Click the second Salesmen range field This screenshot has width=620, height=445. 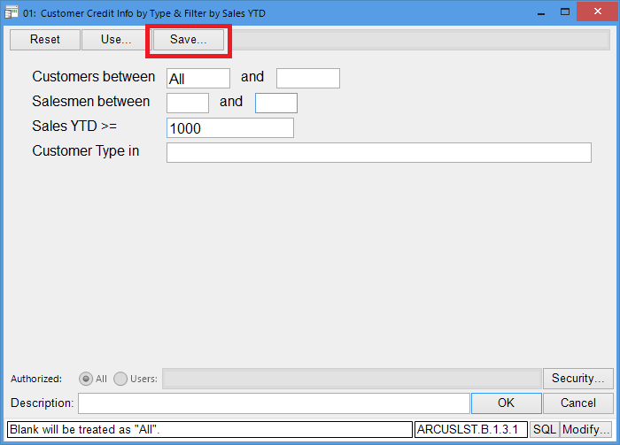[x=275, y=103]
